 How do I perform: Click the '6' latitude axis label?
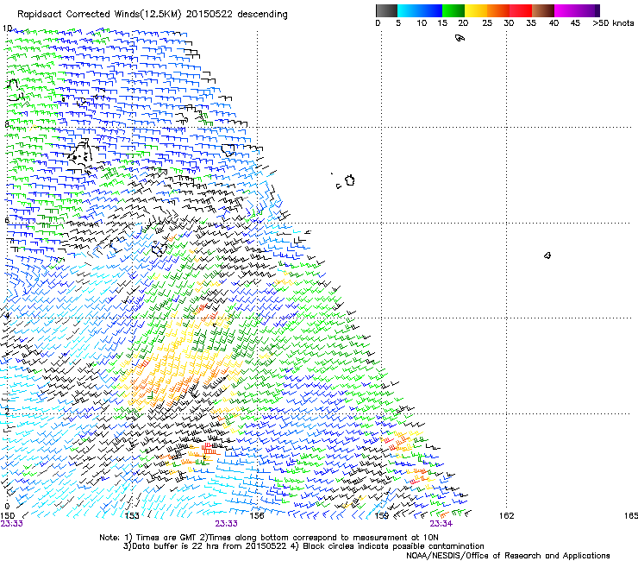tap(7, 220)
